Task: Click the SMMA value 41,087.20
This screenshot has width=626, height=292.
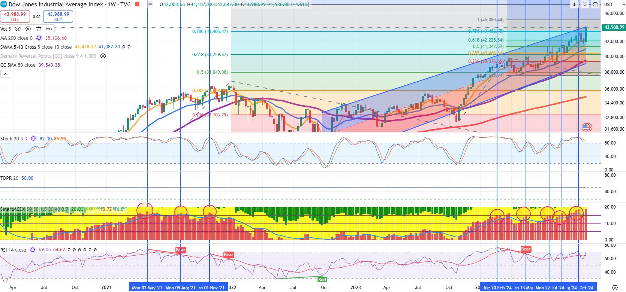Action: 109,47
